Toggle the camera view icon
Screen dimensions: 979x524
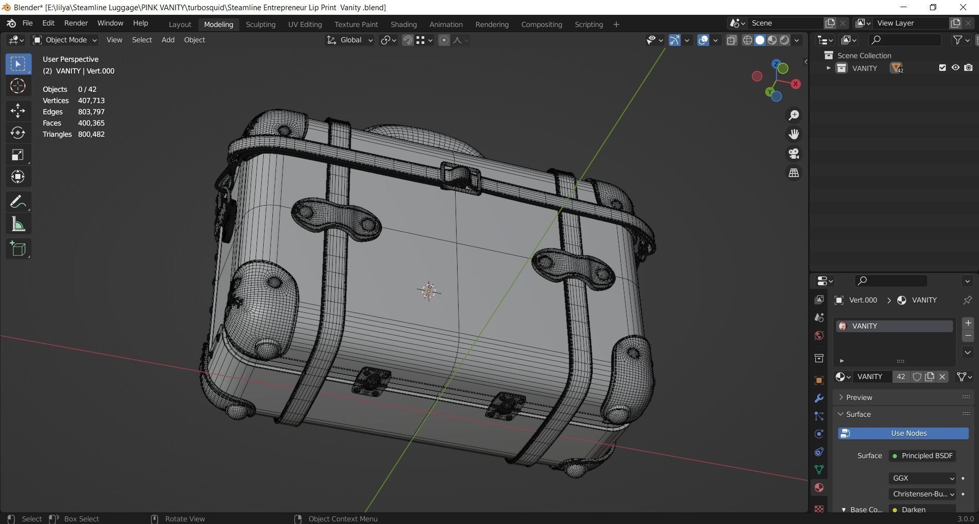pyautogui.click(x=794, y=154)
